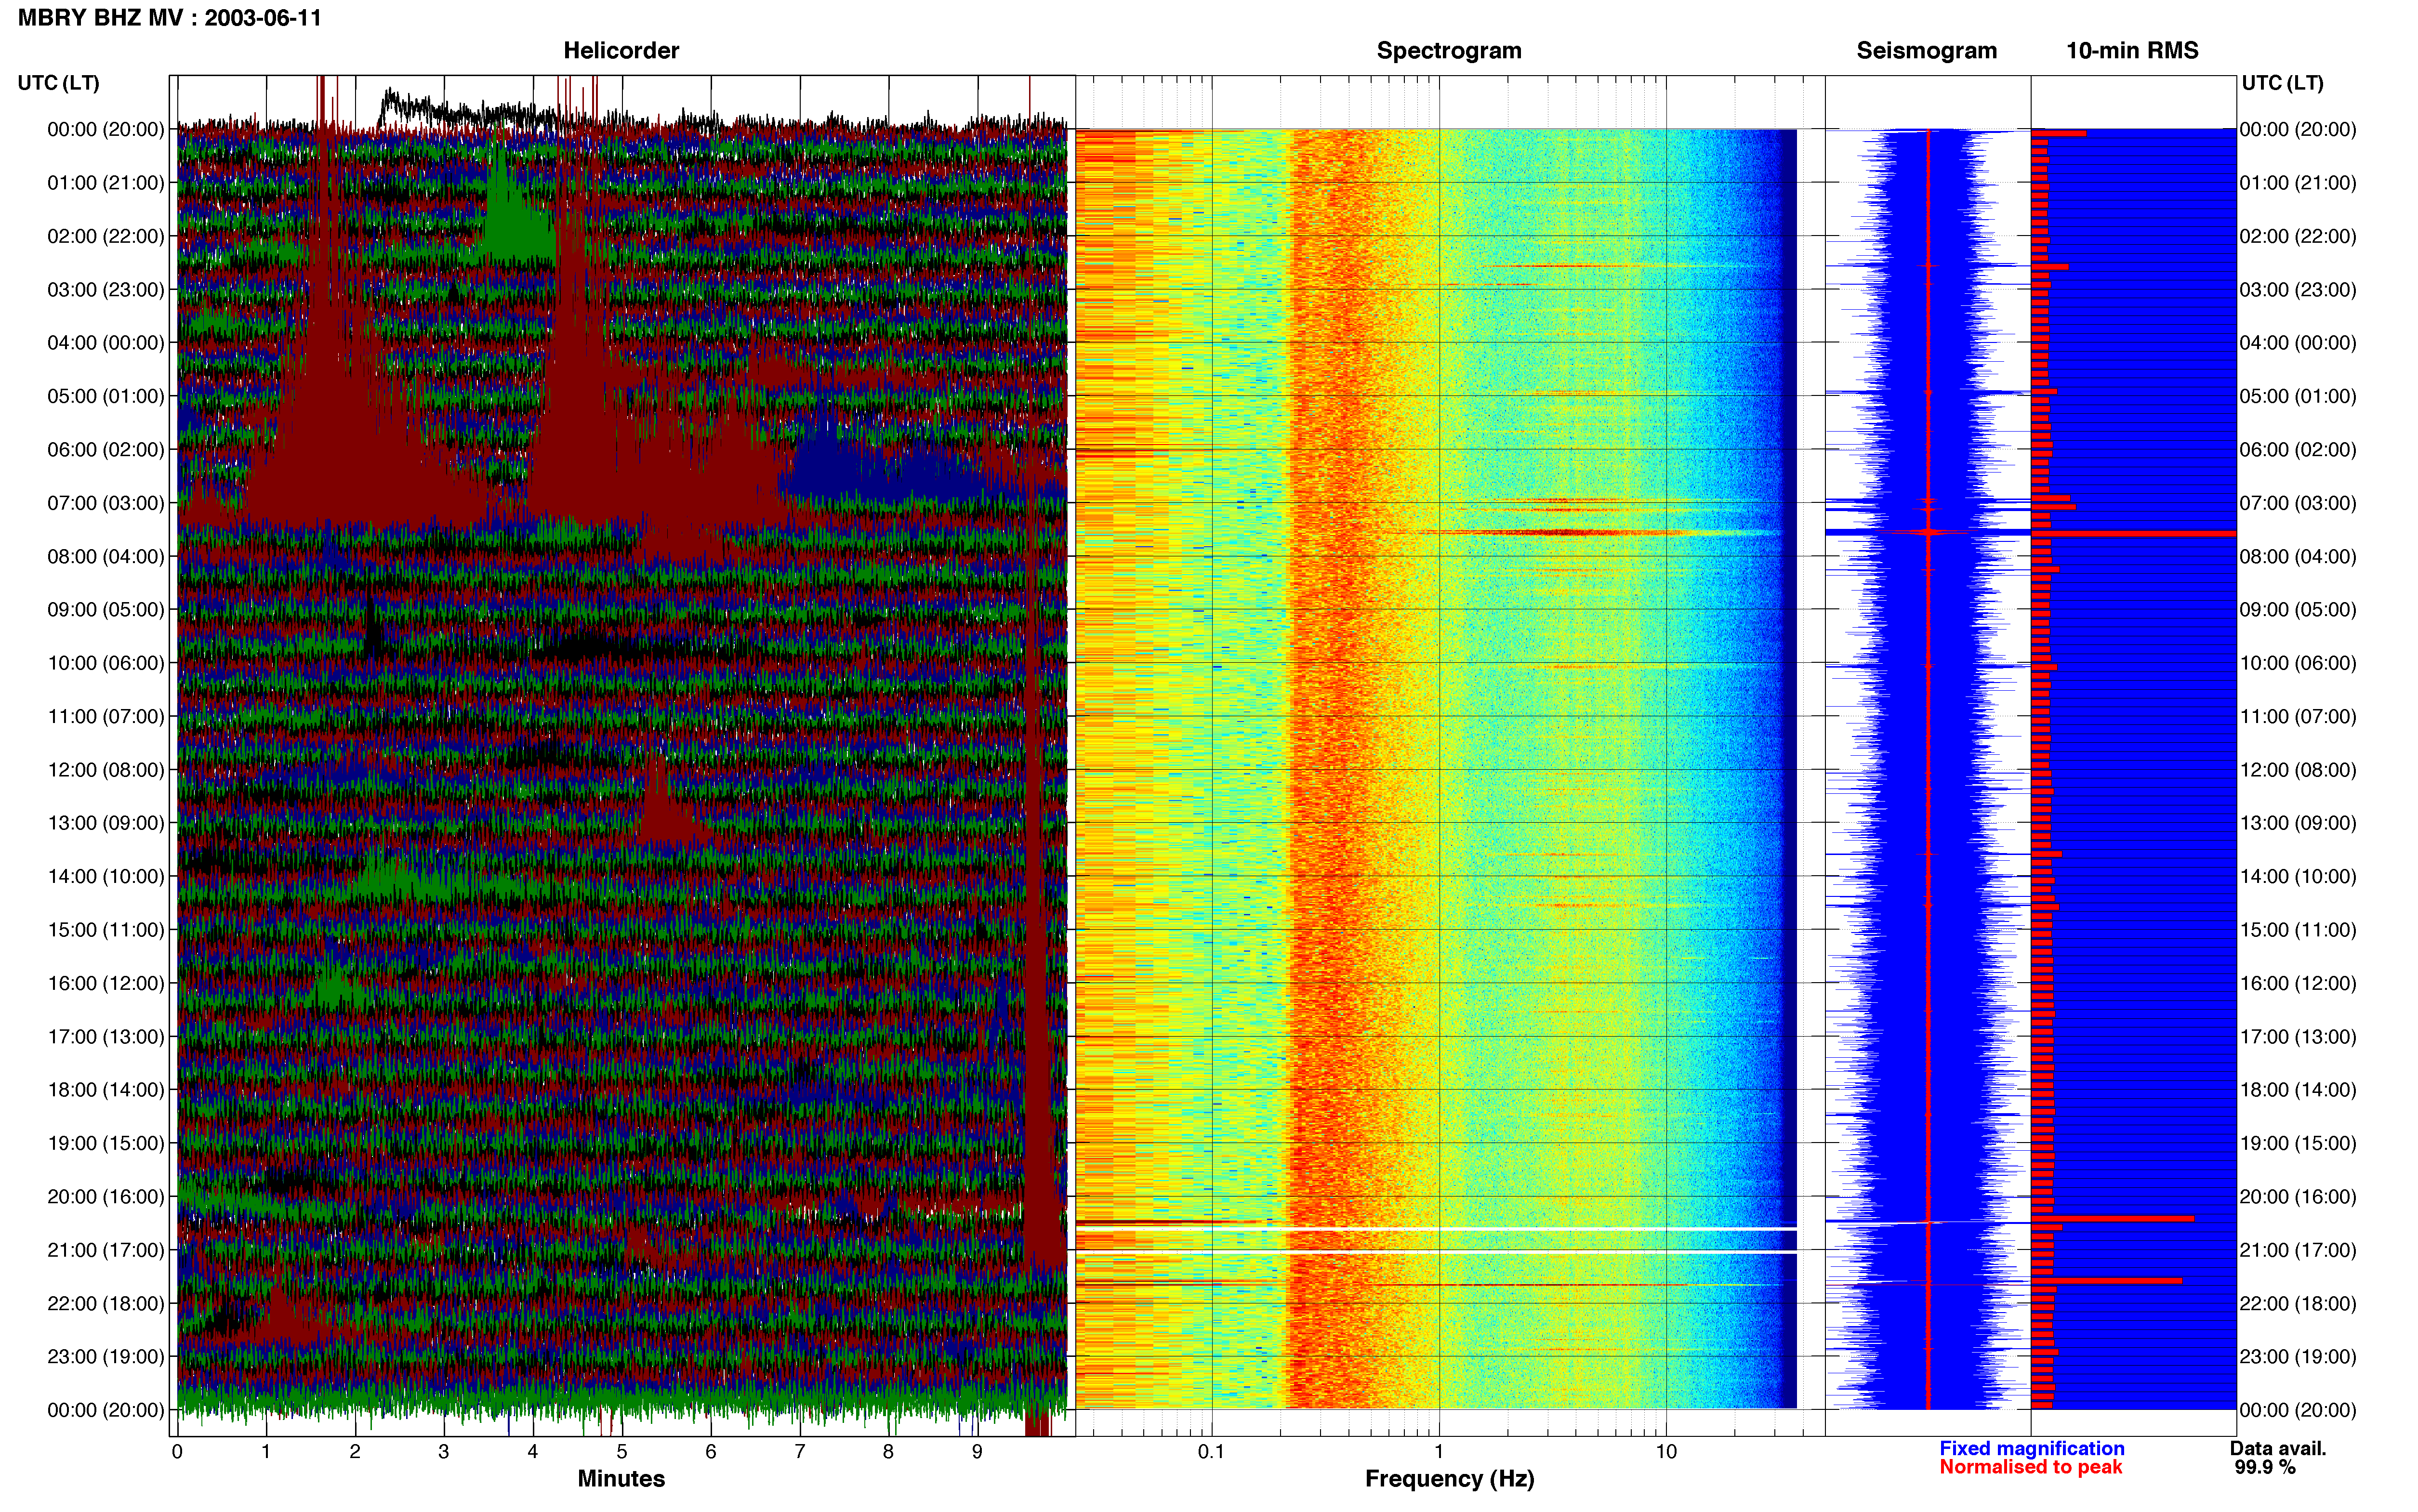Click the 'Data avail.' label

pos(2278,1448)
